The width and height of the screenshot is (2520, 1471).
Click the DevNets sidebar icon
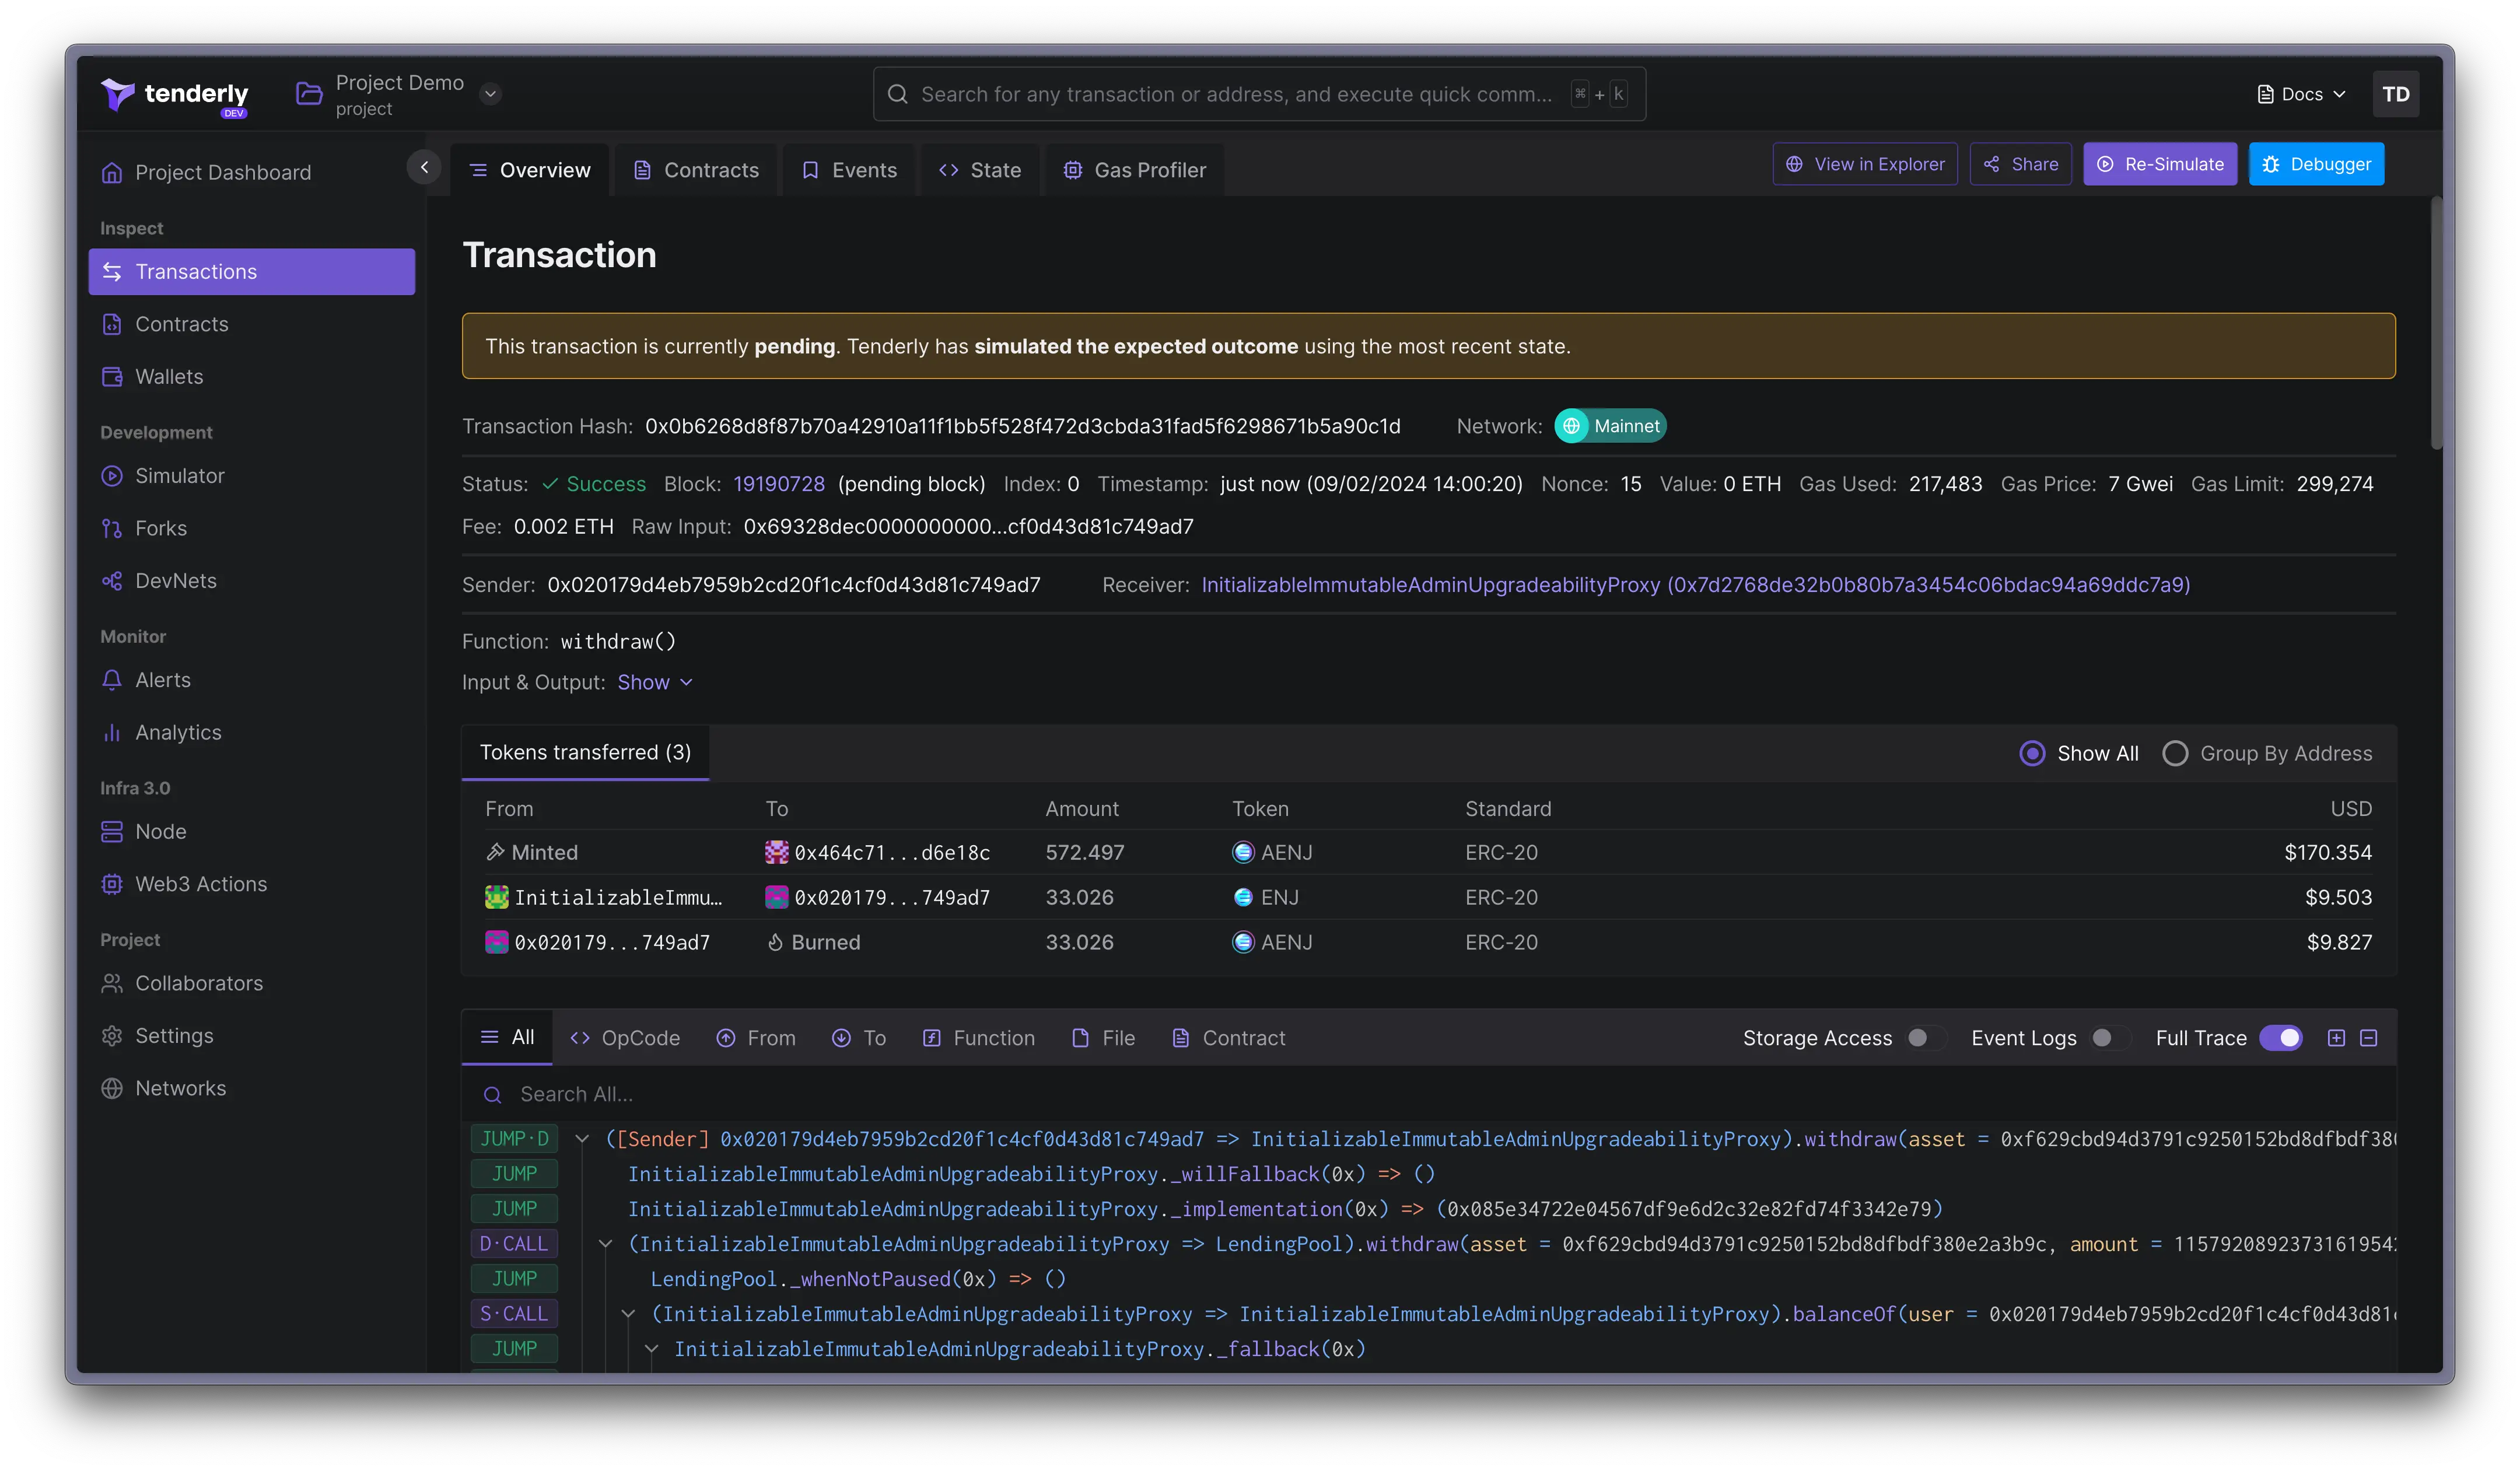click(112, 581)
